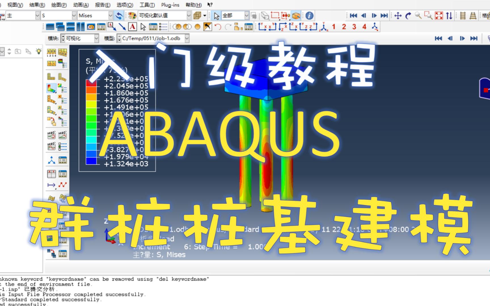Click the selection arrow tool
This screenshot has height=306, width=490.
point(217,16)
